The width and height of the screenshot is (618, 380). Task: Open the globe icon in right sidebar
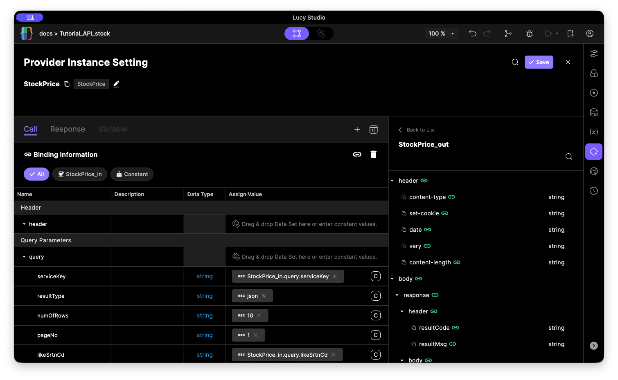(594, 171)
